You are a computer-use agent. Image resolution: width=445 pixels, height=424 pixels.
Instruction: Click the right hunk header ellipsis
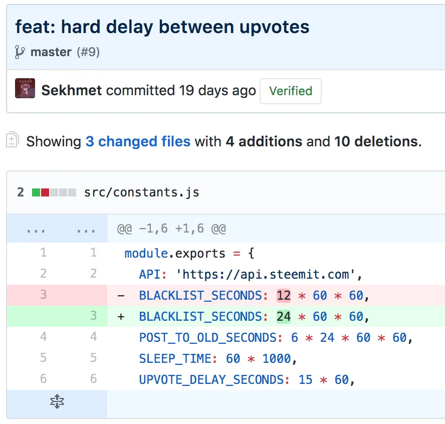click(86, 230)
